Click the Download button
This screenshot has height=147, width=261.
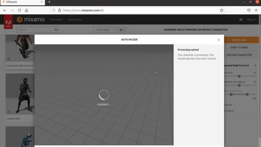pos(242,40)
